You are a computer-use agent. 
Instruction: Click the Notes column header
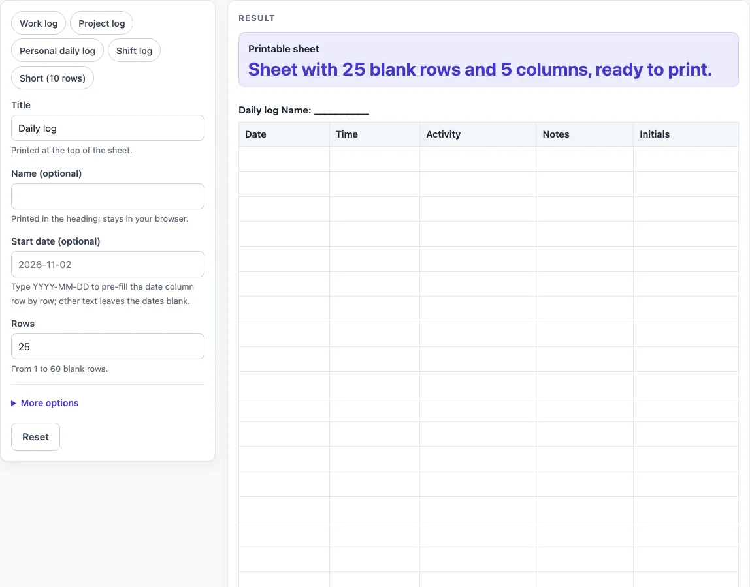[585, 134]
